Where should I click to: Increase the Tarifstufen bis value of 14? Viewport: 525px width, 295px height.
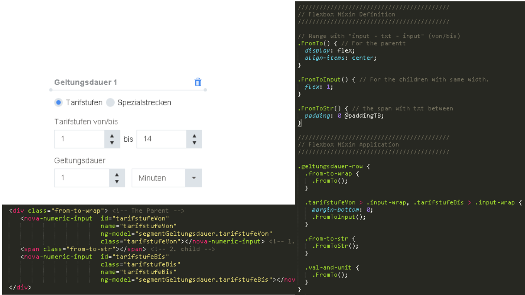pos(194,135)
